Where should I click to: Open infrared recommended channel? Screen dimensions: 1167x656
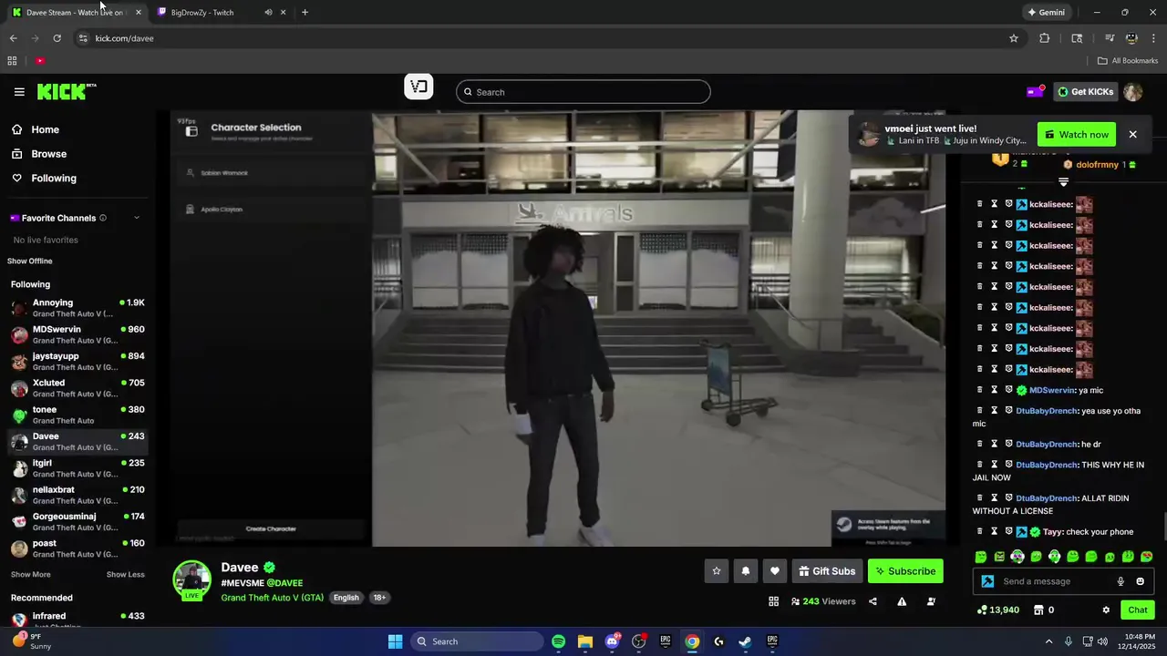click(x=77, y=620)
